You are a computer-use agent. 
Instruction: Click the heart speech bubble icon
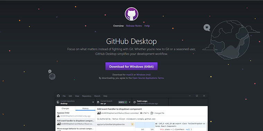(207, 28)
